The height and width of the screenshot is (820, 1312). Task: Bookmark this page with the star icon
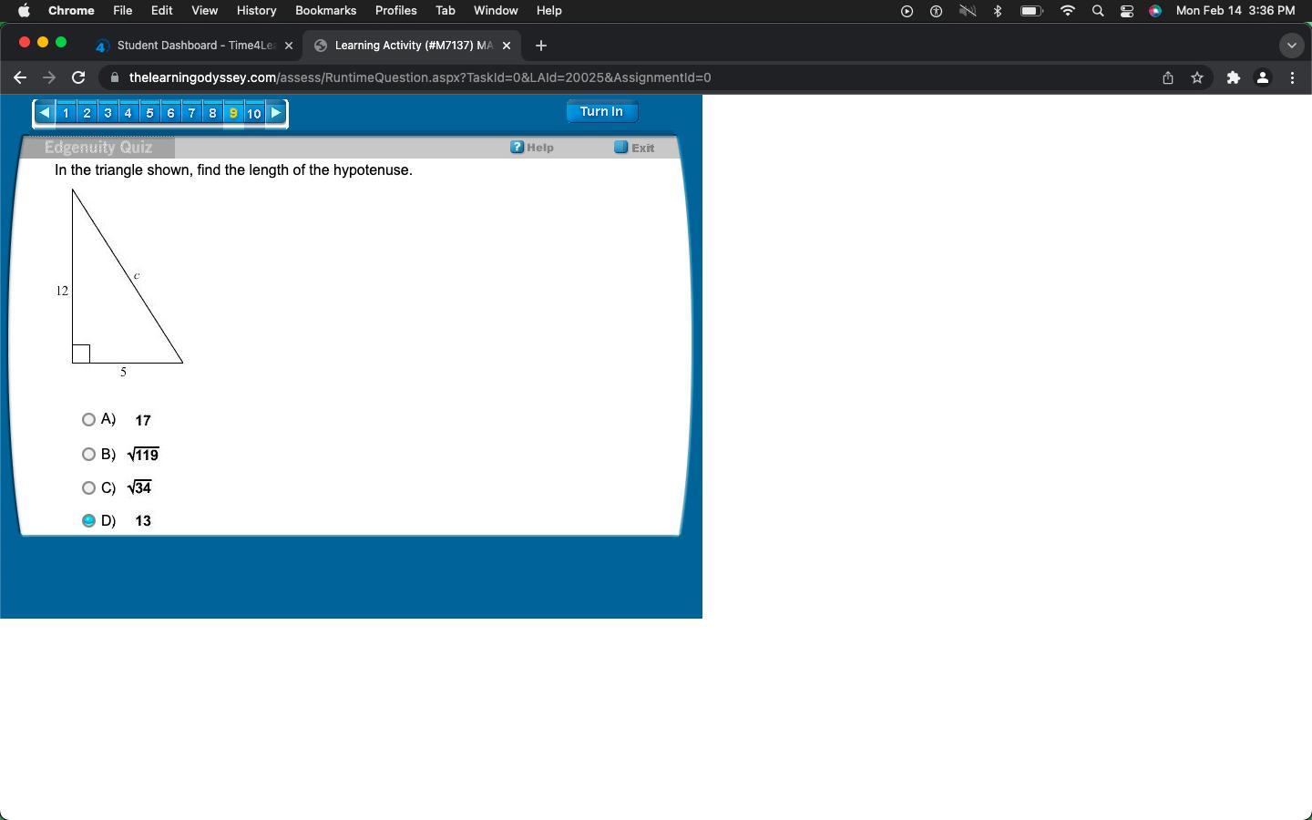coord(1197,77)
